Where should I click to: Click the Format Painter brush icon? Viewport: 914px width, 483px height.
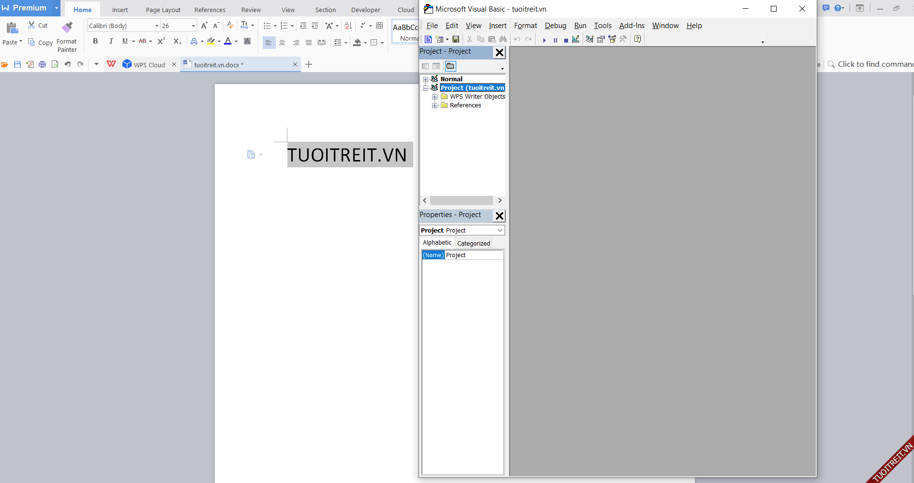click(67, 27)
